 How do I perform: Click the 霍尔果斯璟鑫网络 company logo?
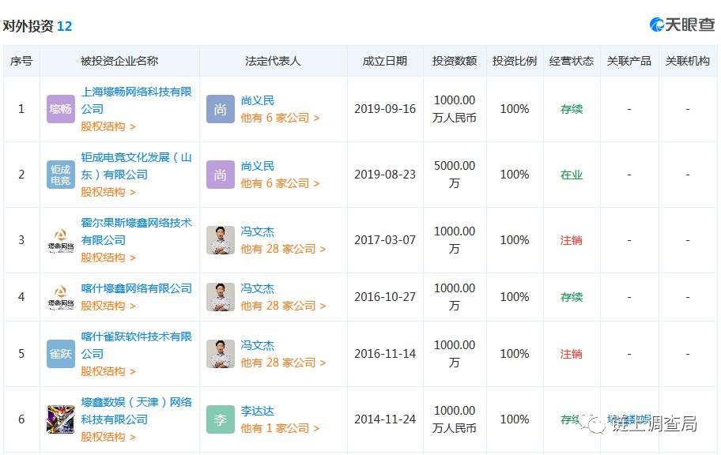point(61,240)
